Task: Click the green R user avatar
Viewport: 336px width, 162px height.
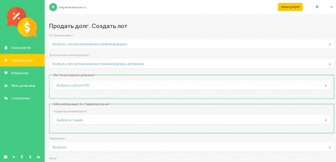Action: [53, 7]
